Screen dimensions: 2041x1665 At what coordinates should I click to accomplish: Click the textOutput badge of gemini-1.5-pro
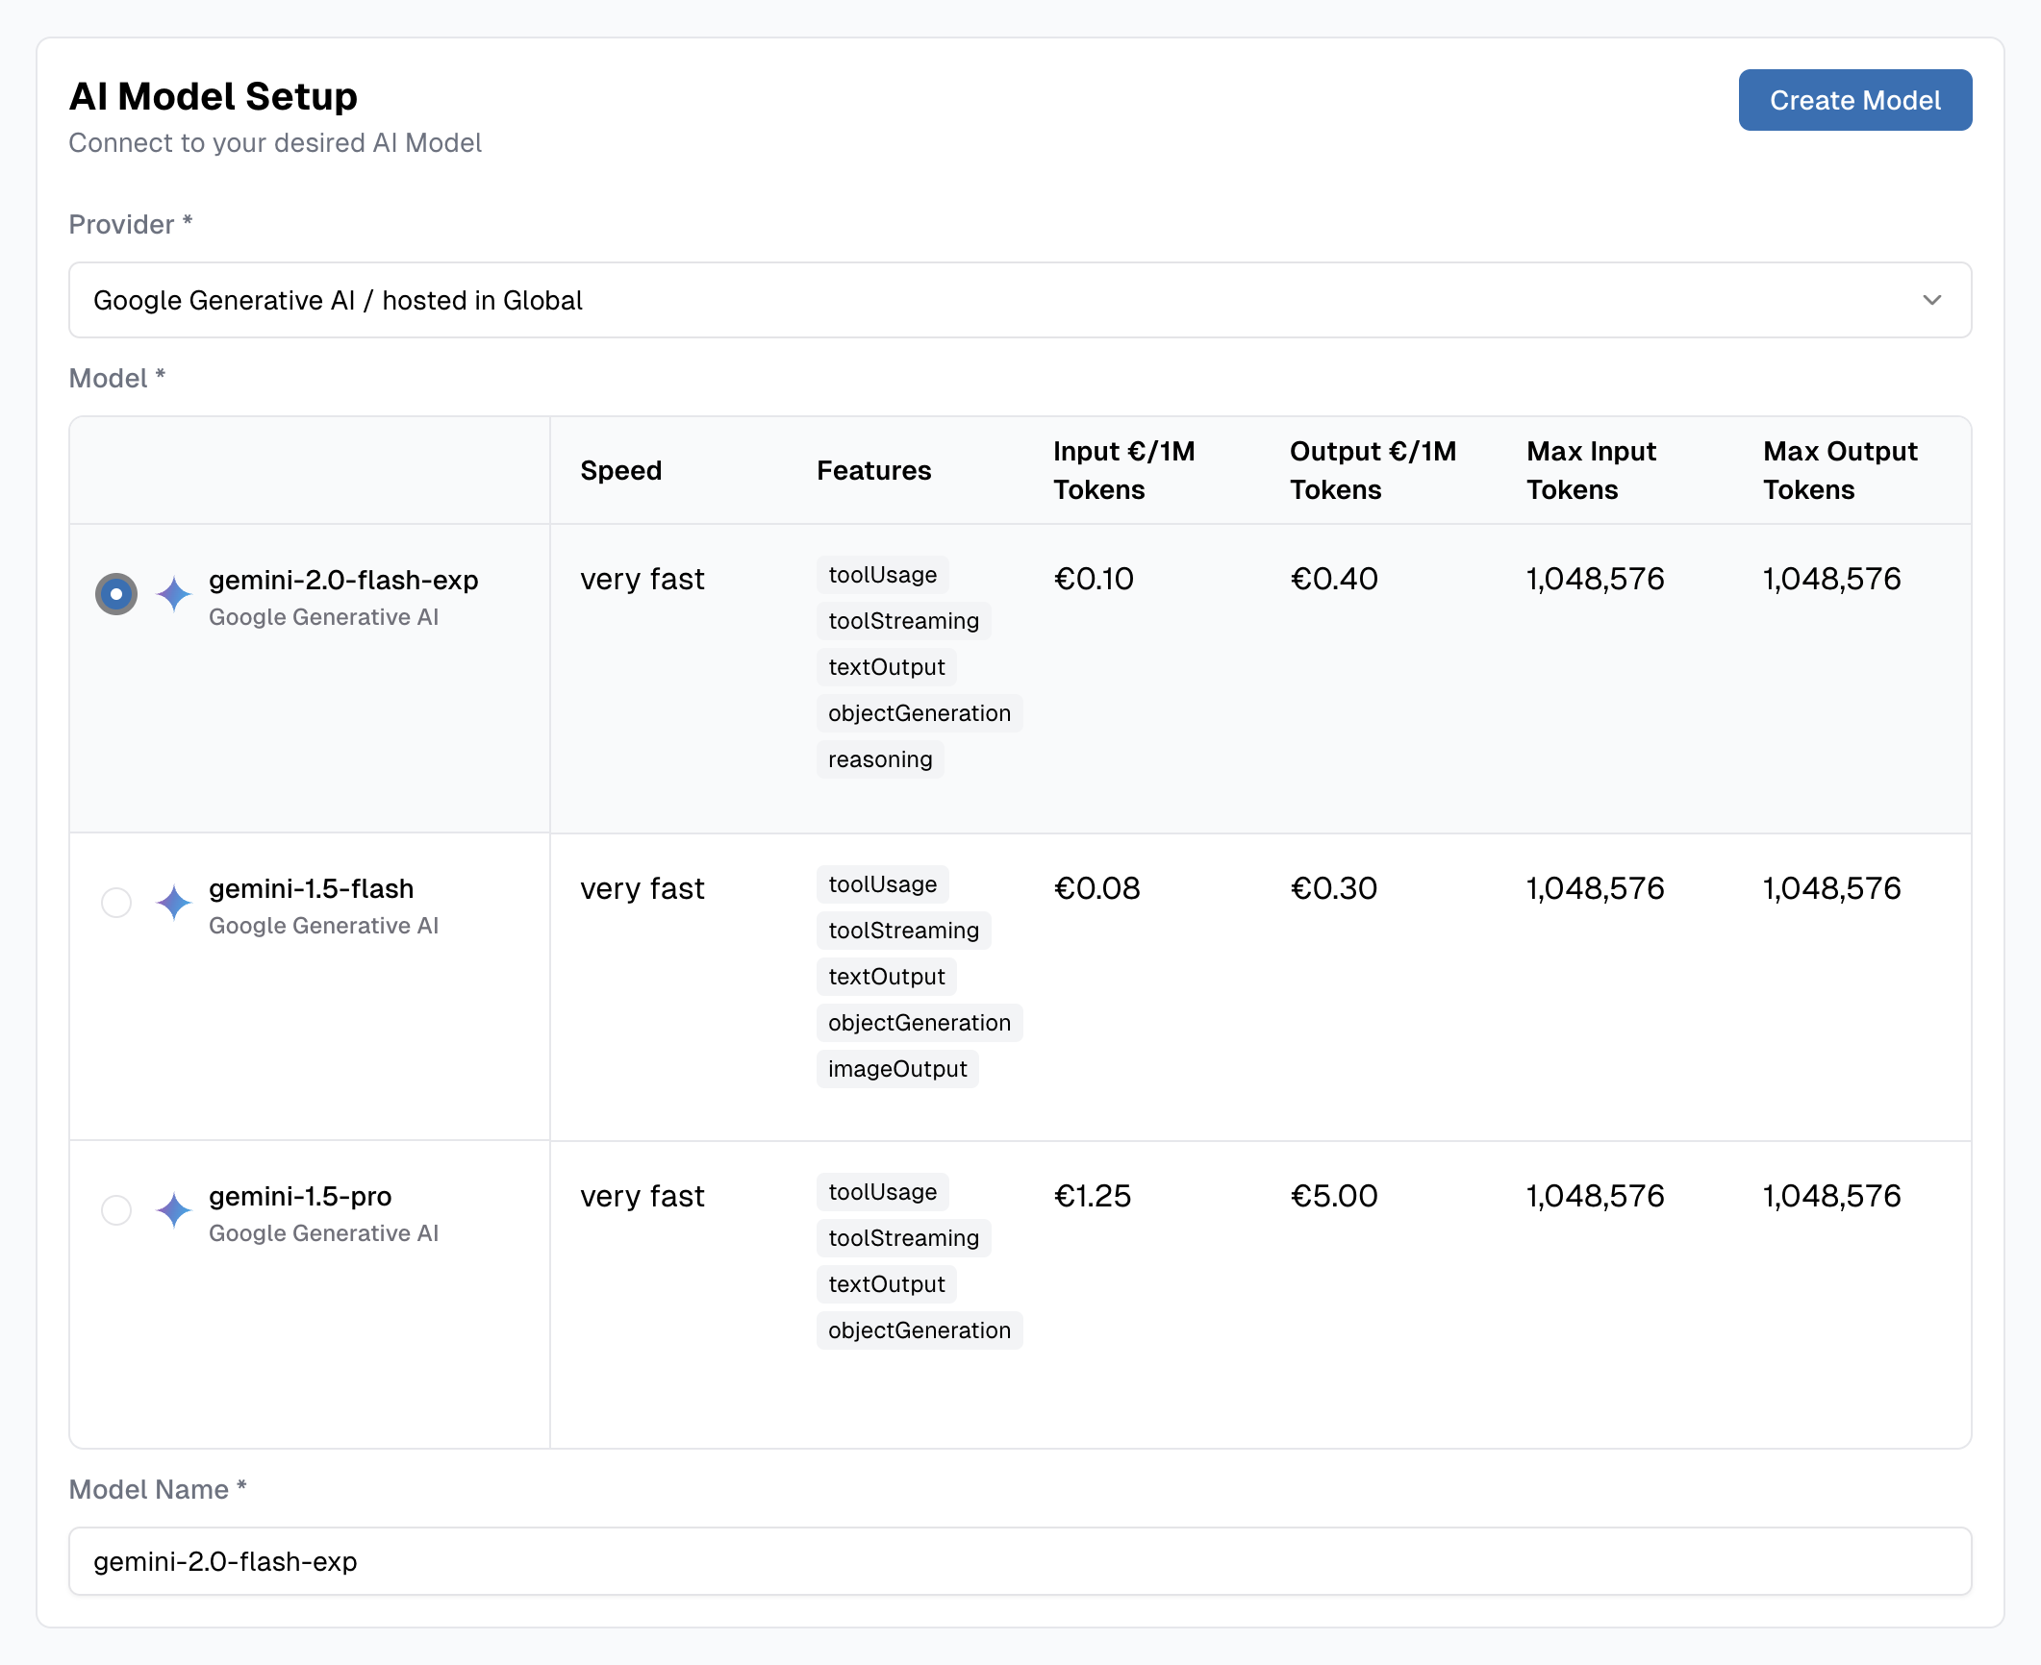click(886, 1283)
